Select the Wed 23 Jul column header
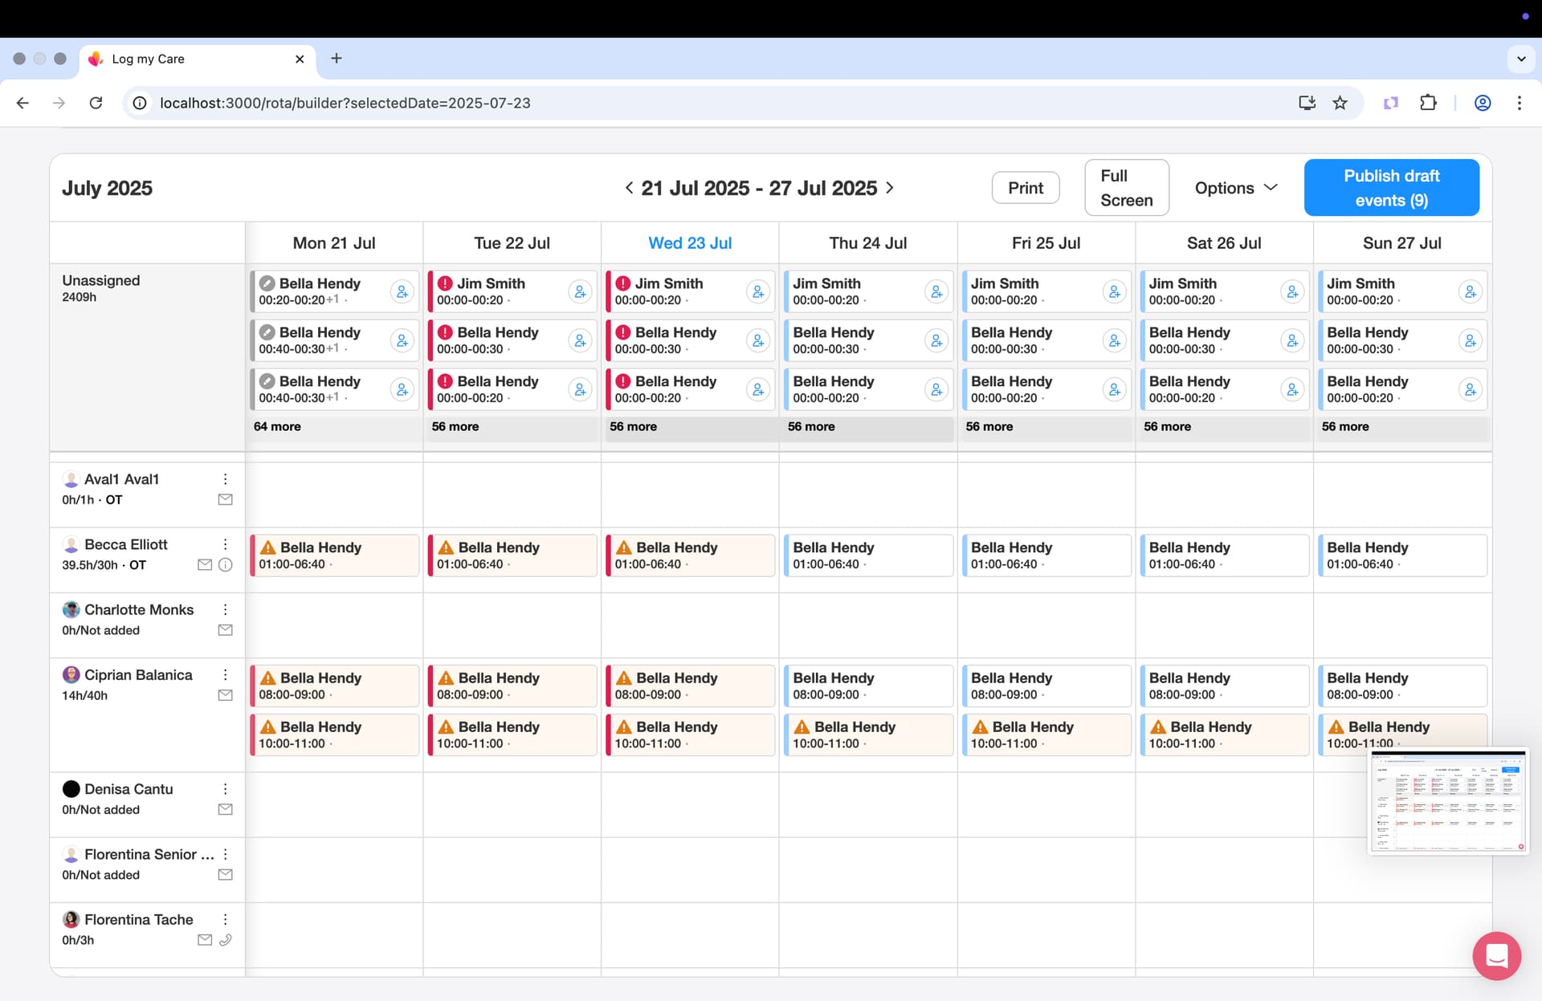The height and width of the screenshot is (1001, 1542). tap(690, 243)
